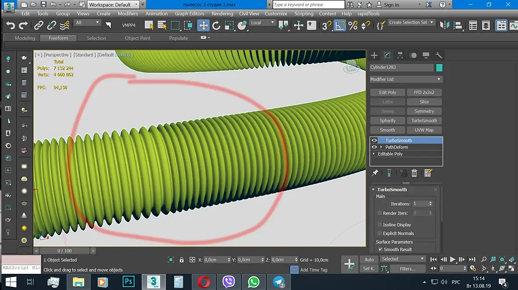Toggle the selection lock icon
The height and width of the screenshot is (290, 518).
[x=181, y=260]
